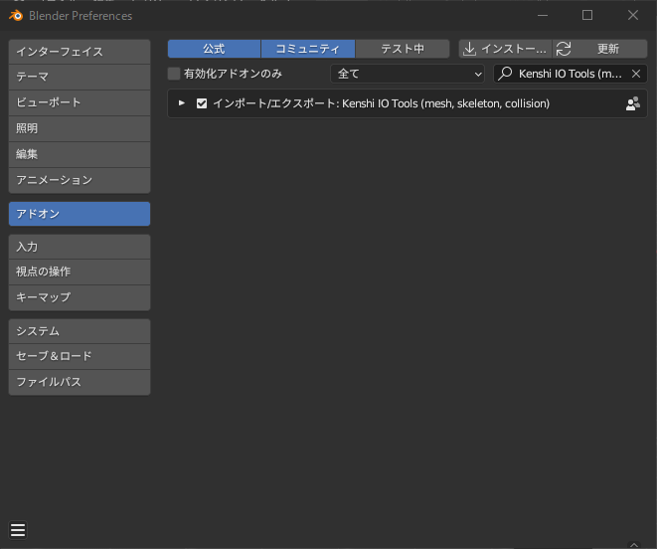Minimize the Blender Preferences window
Screen dimensions: 657x549
[x=543, y=15]
